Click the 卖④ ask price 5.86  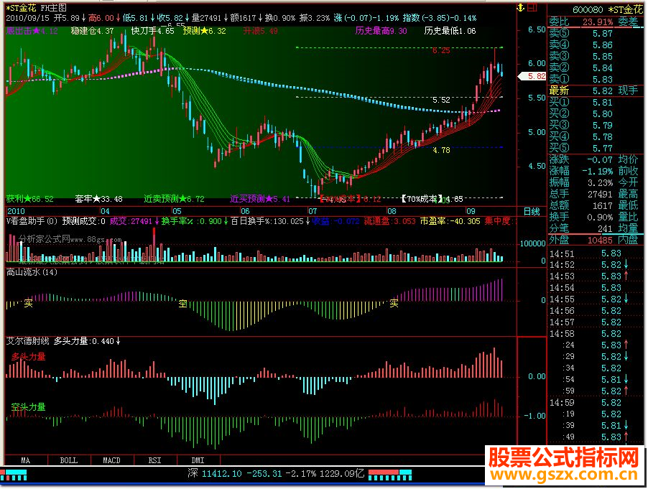click(603, 45)
